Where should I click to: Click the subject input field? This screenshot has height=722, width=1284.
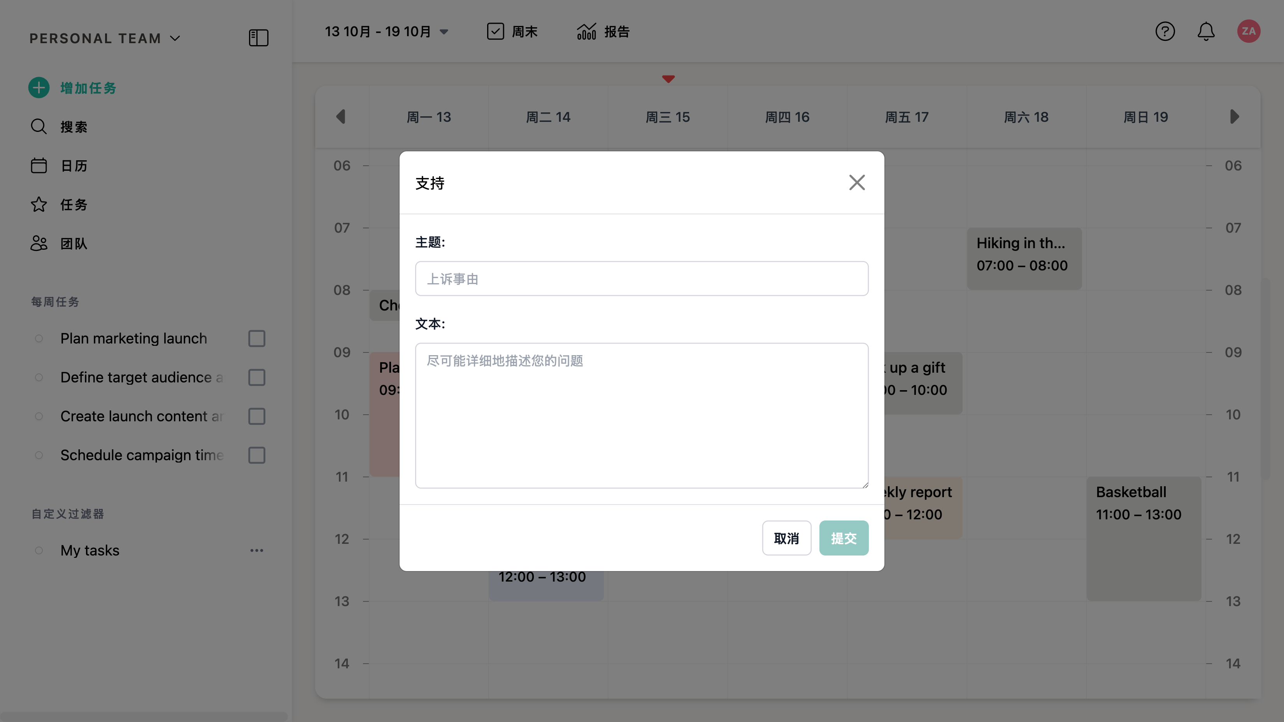tap(642, 279)
